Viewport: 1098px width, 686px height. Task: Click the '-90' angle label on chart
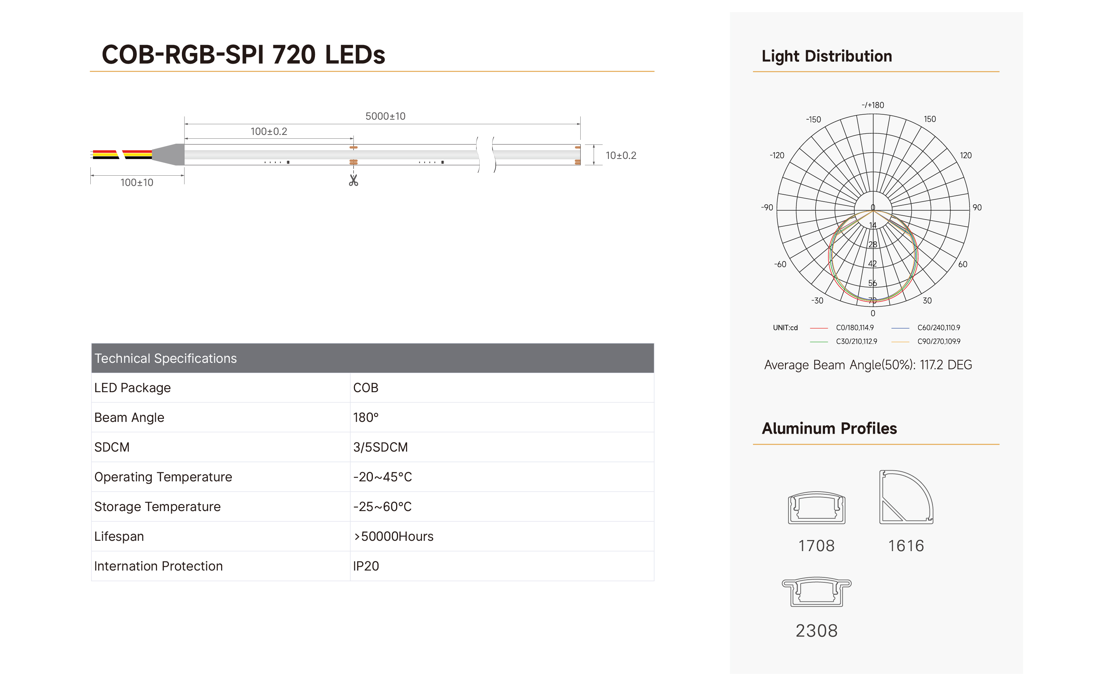767,208
